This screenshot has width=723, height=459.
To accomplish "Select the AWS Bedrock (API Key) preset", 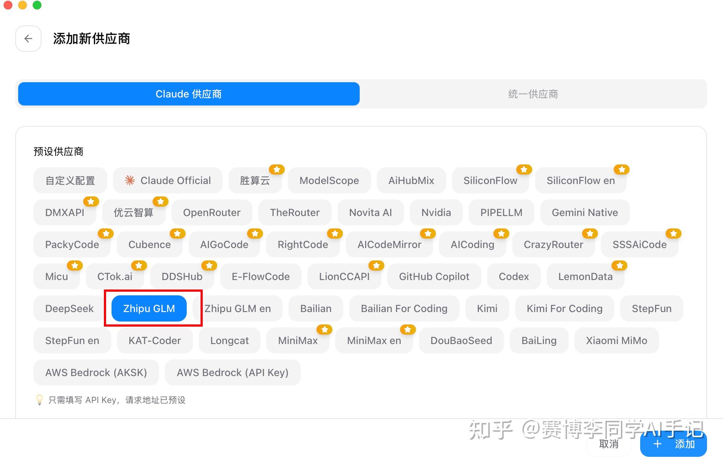I will (233, 372).
